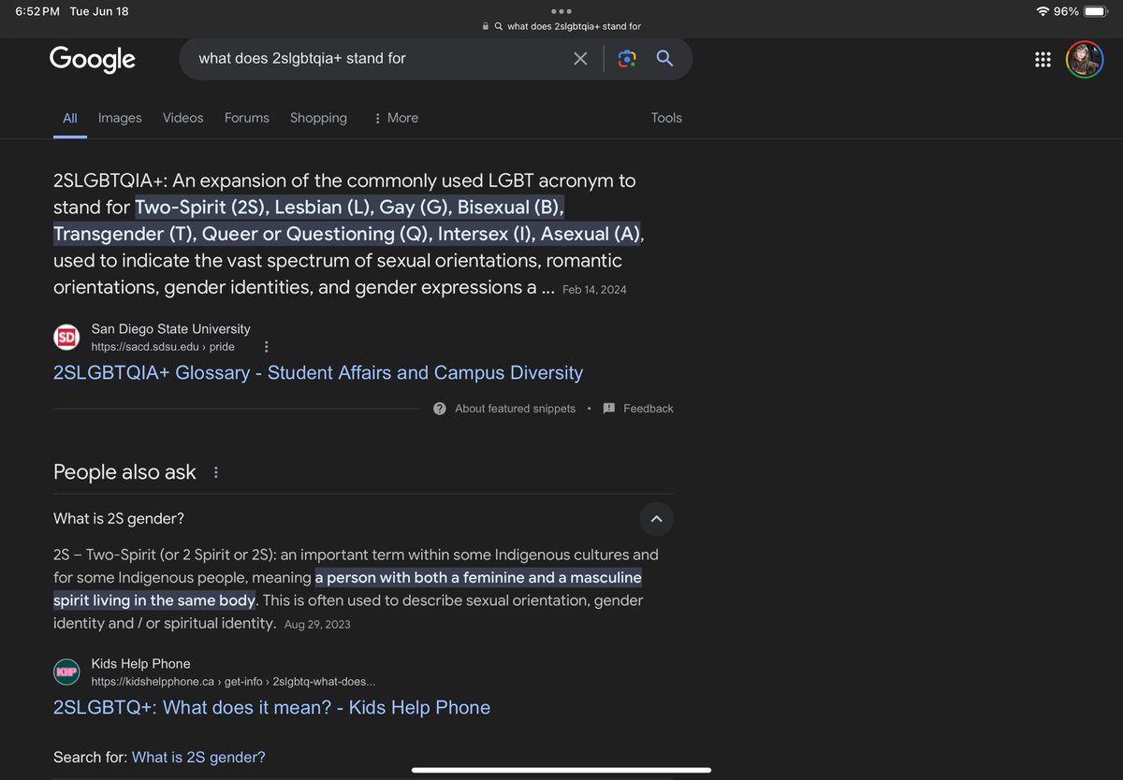This screenshot has width=1123, height=780.
Task: Click the 'Aug 29, 2023' answer date
Action: click(x=317, y=624)
